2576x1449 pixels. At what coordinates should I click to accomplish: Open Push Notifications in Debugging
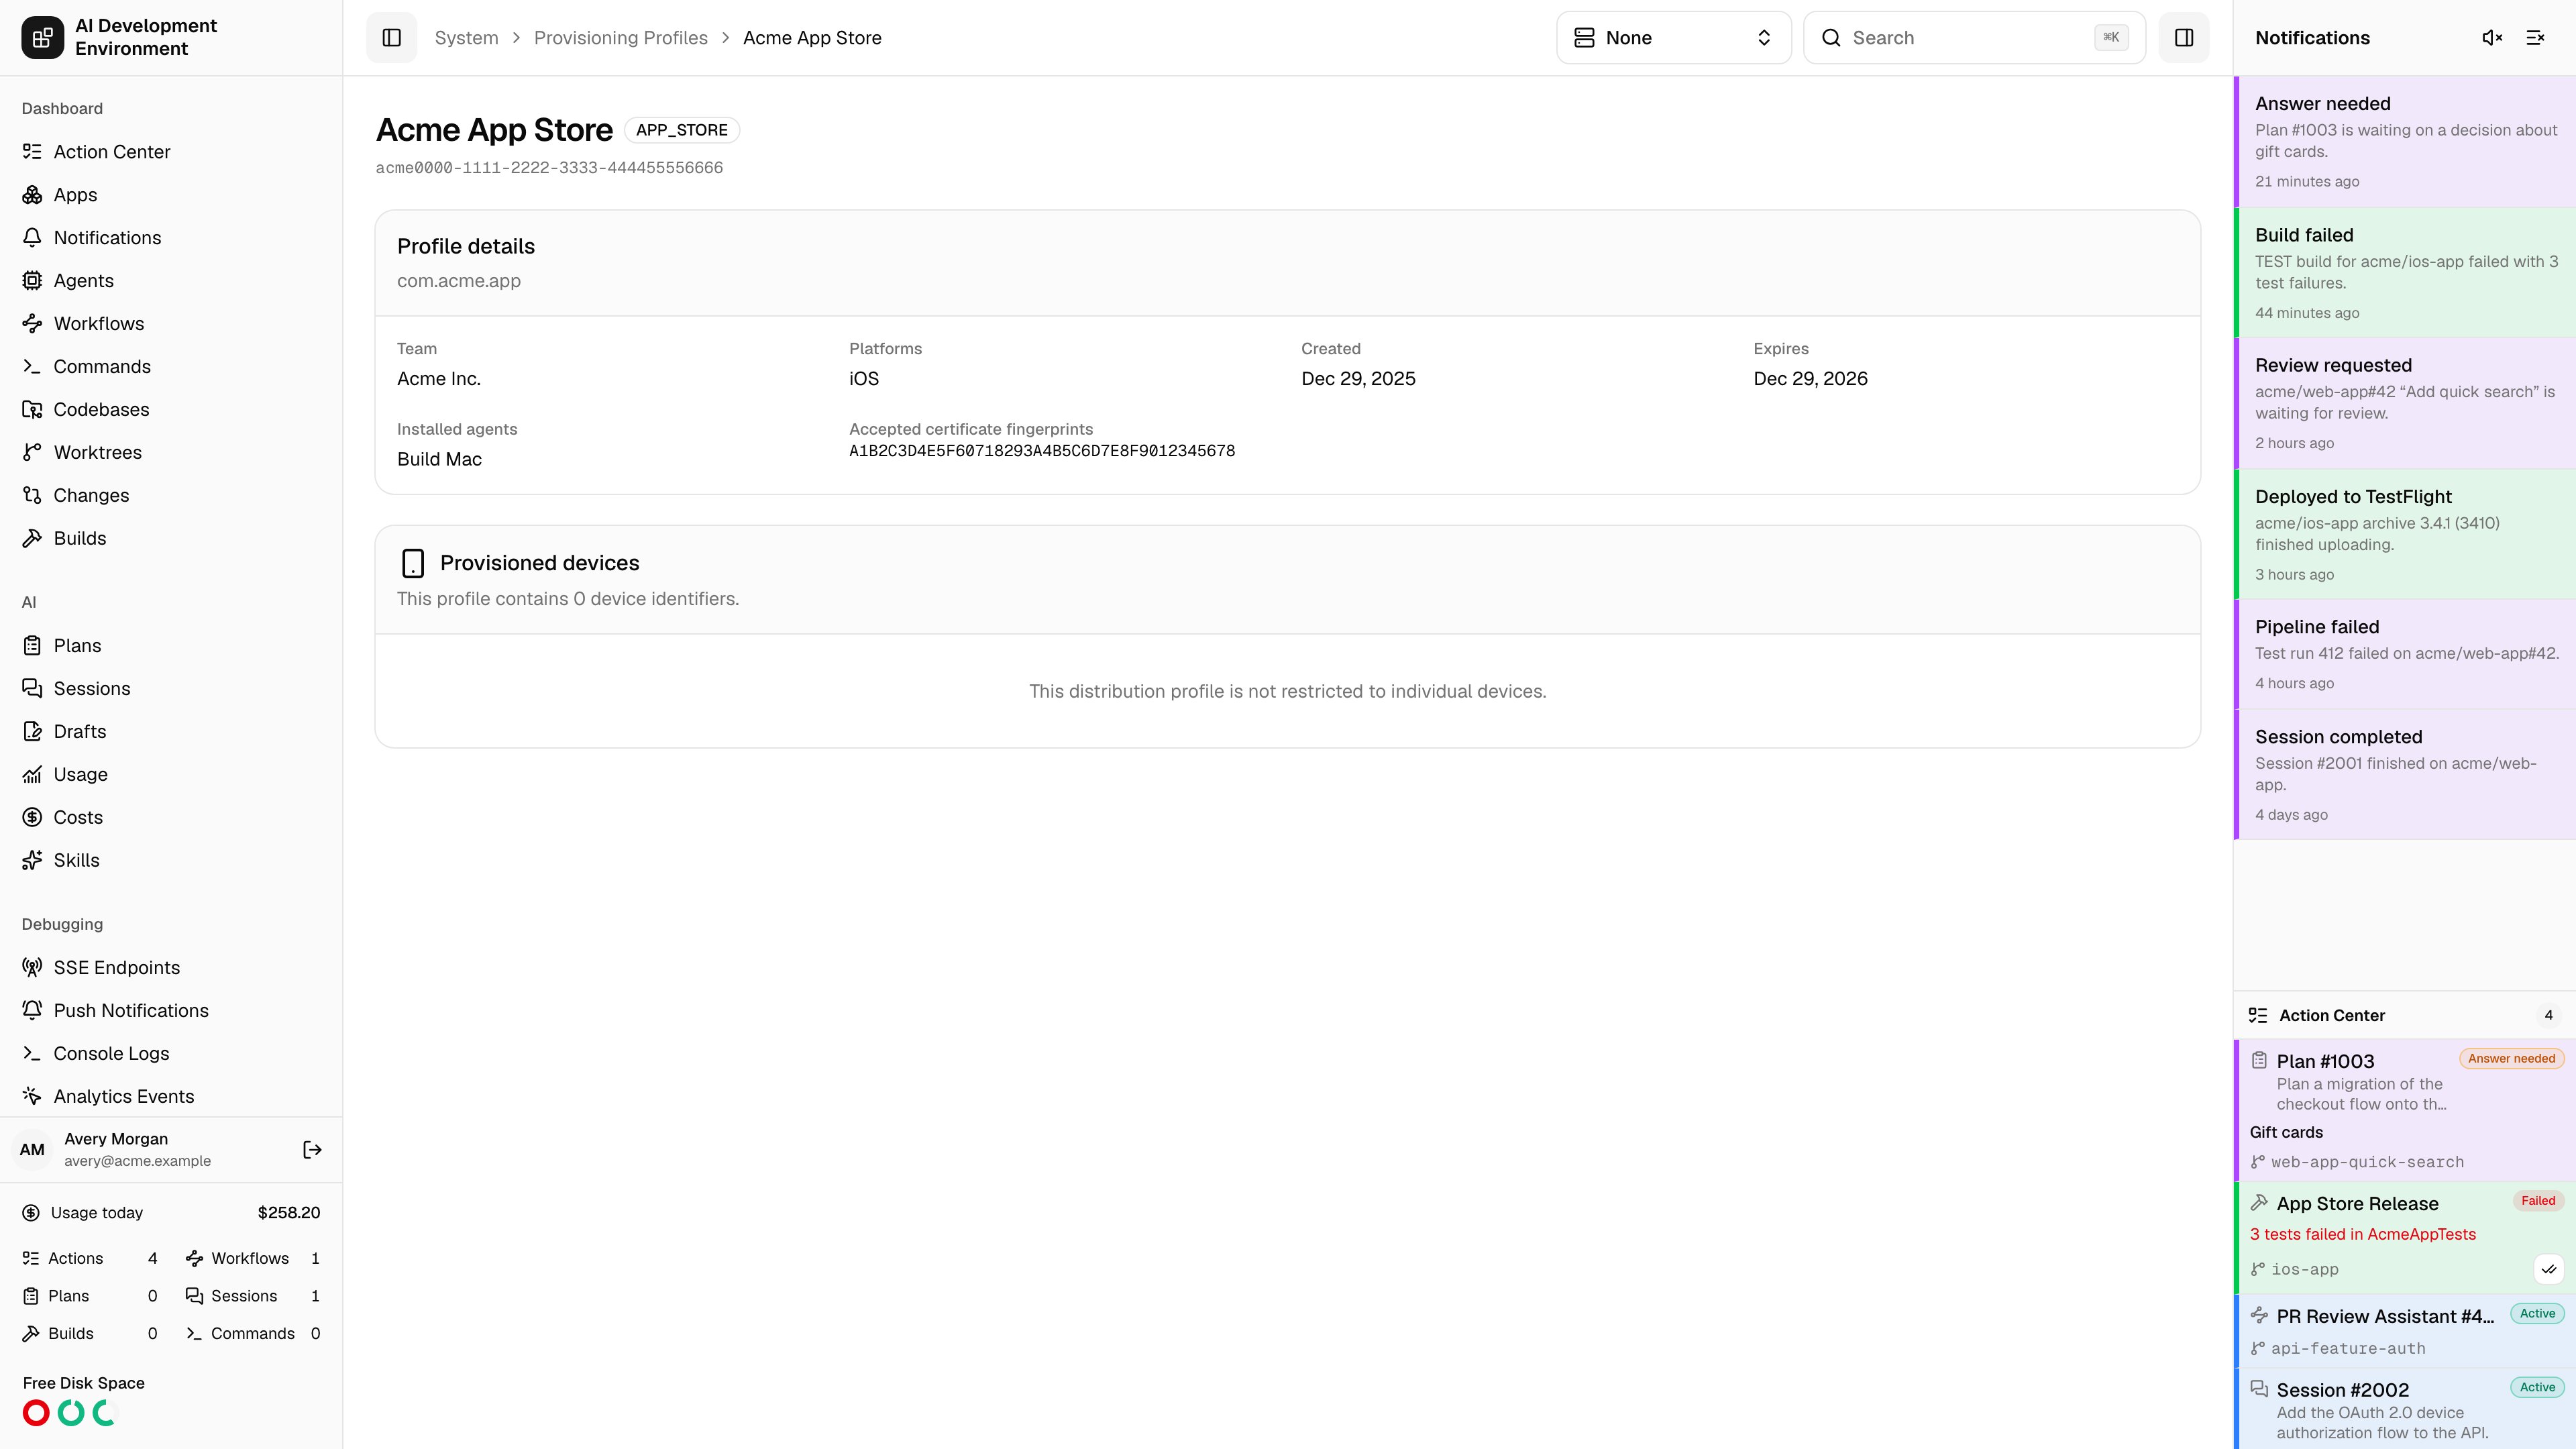[x=171, y=1011]
